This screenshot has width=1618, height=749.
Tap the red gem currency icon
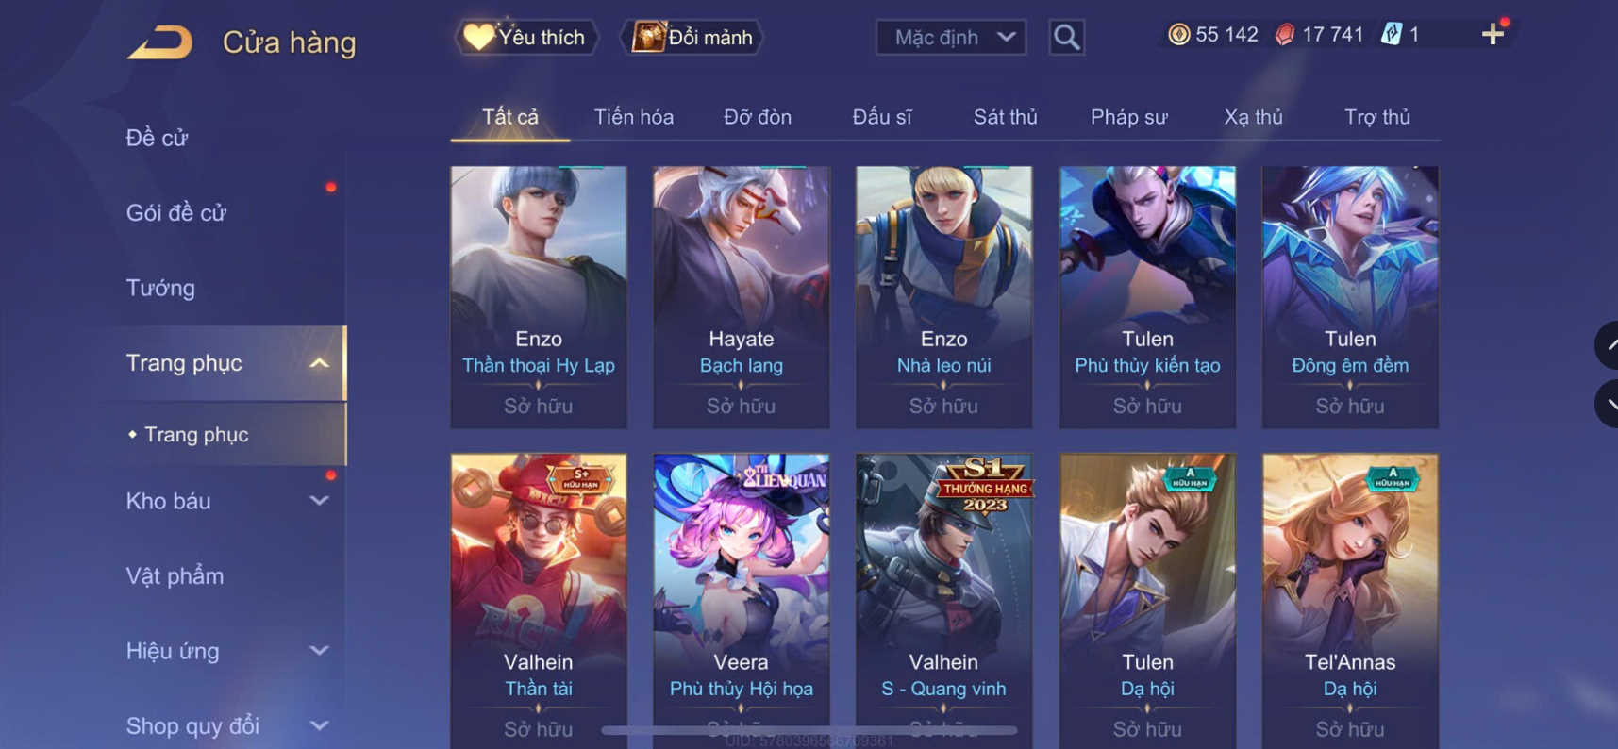[1284, 35]
